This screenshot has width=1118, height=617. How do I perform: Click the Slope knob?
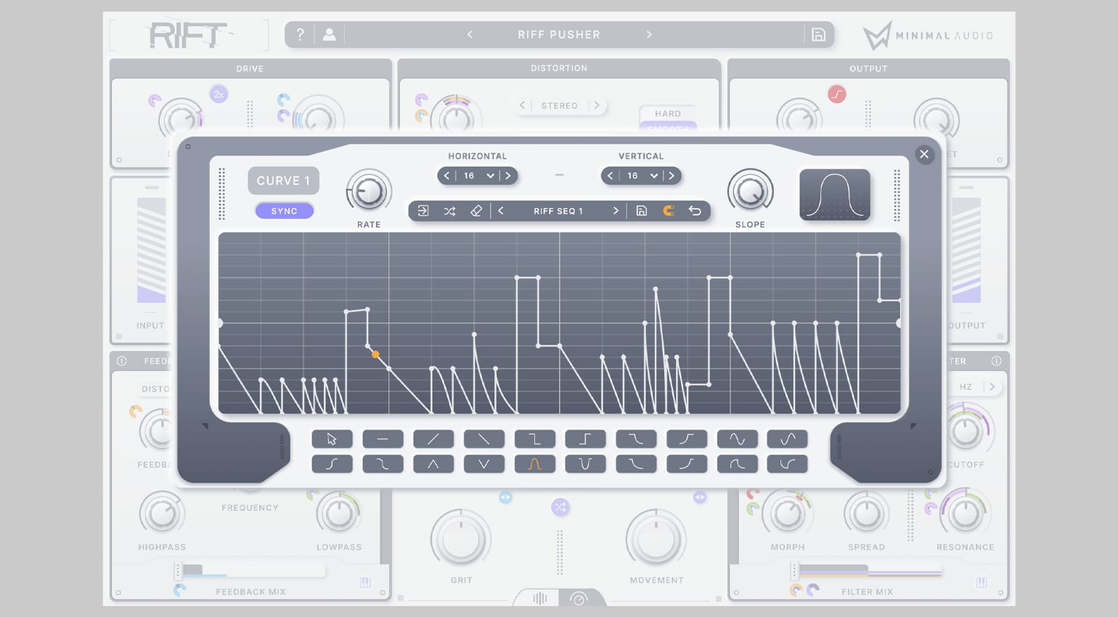[750, 192]
